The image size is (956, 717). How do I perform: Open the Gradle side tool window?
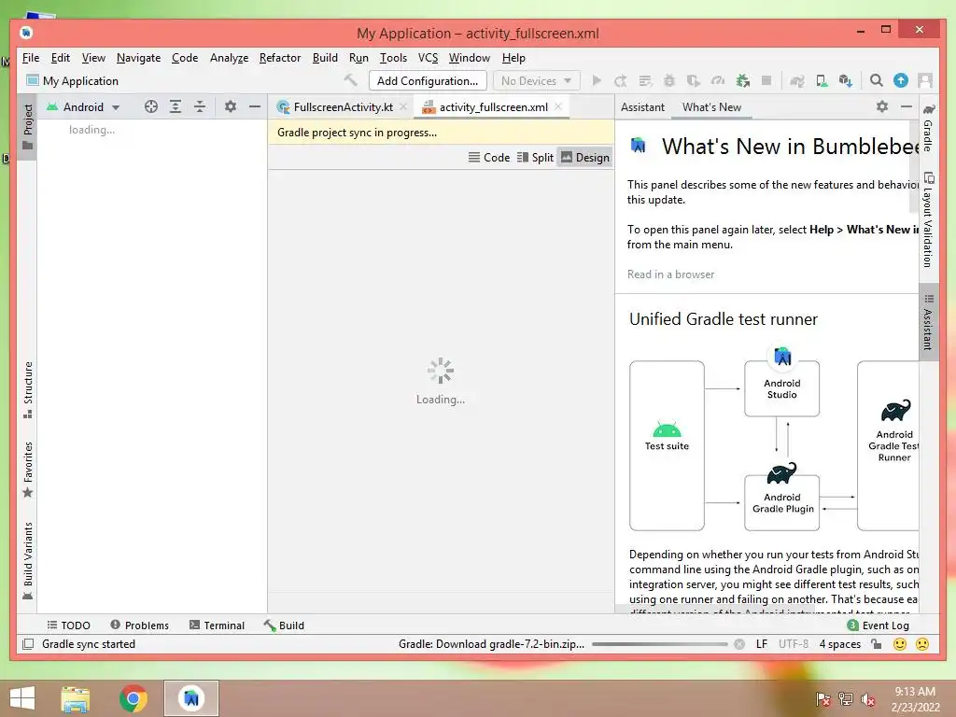(928, 127)
